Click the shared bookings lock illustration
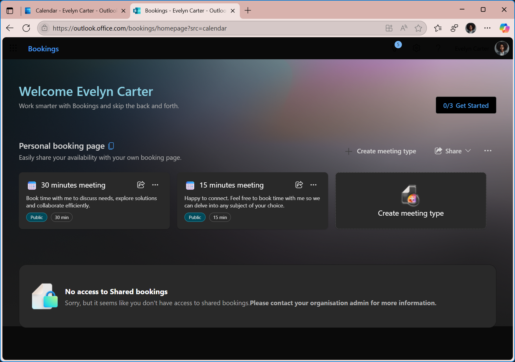This screenshot has height=362, width=515. coord(45,296)
